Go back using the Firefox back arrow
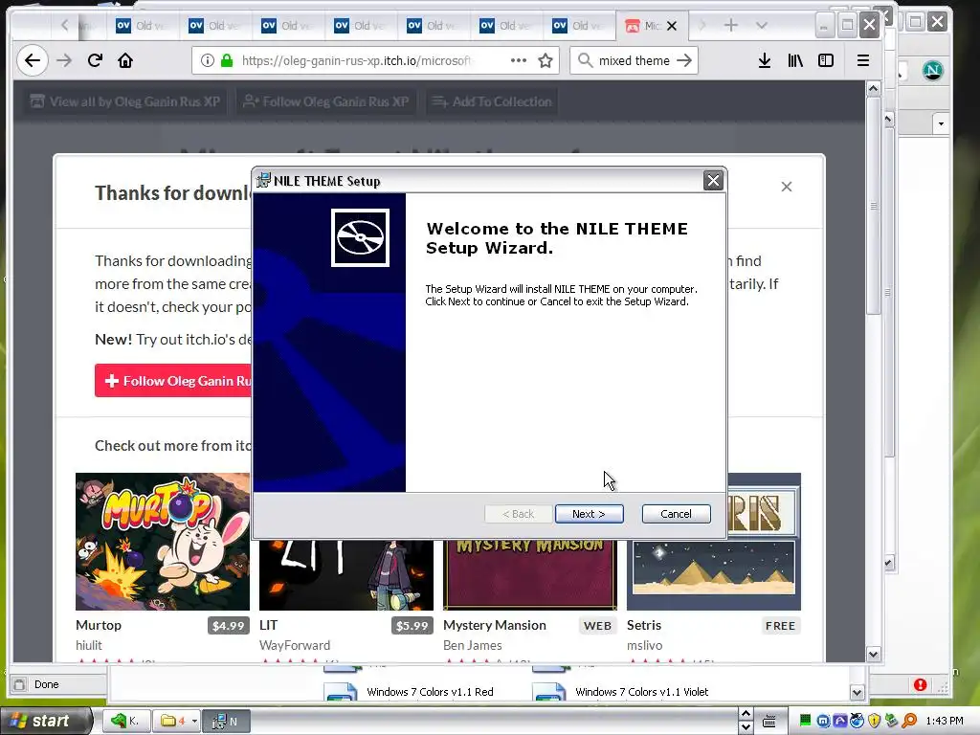Image resolution: width=980 pixels, height=735 pixels. click(33, 60)
